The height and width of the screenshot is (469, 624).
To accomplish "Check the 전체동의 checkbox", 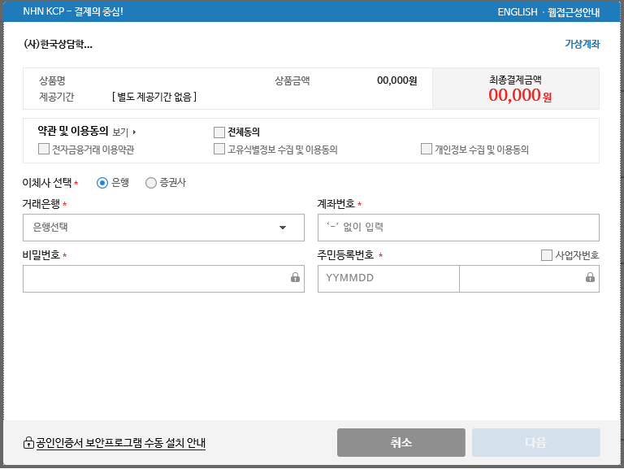I will [219, 132].
